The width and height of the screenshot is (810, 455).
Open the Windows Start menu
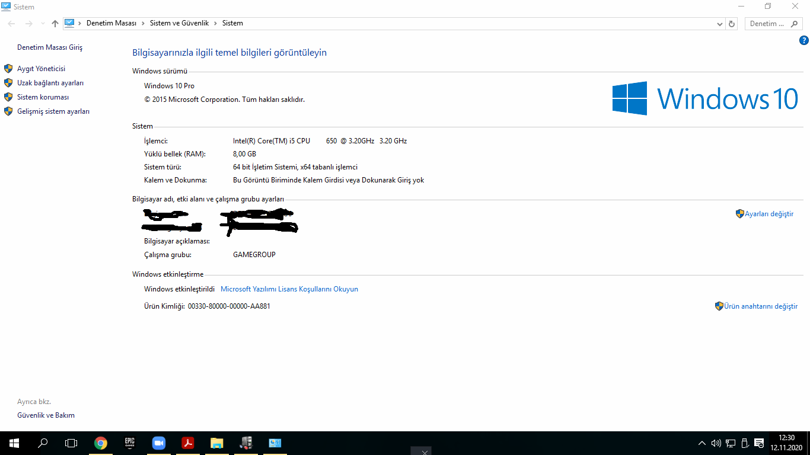[x=14, y=443]
